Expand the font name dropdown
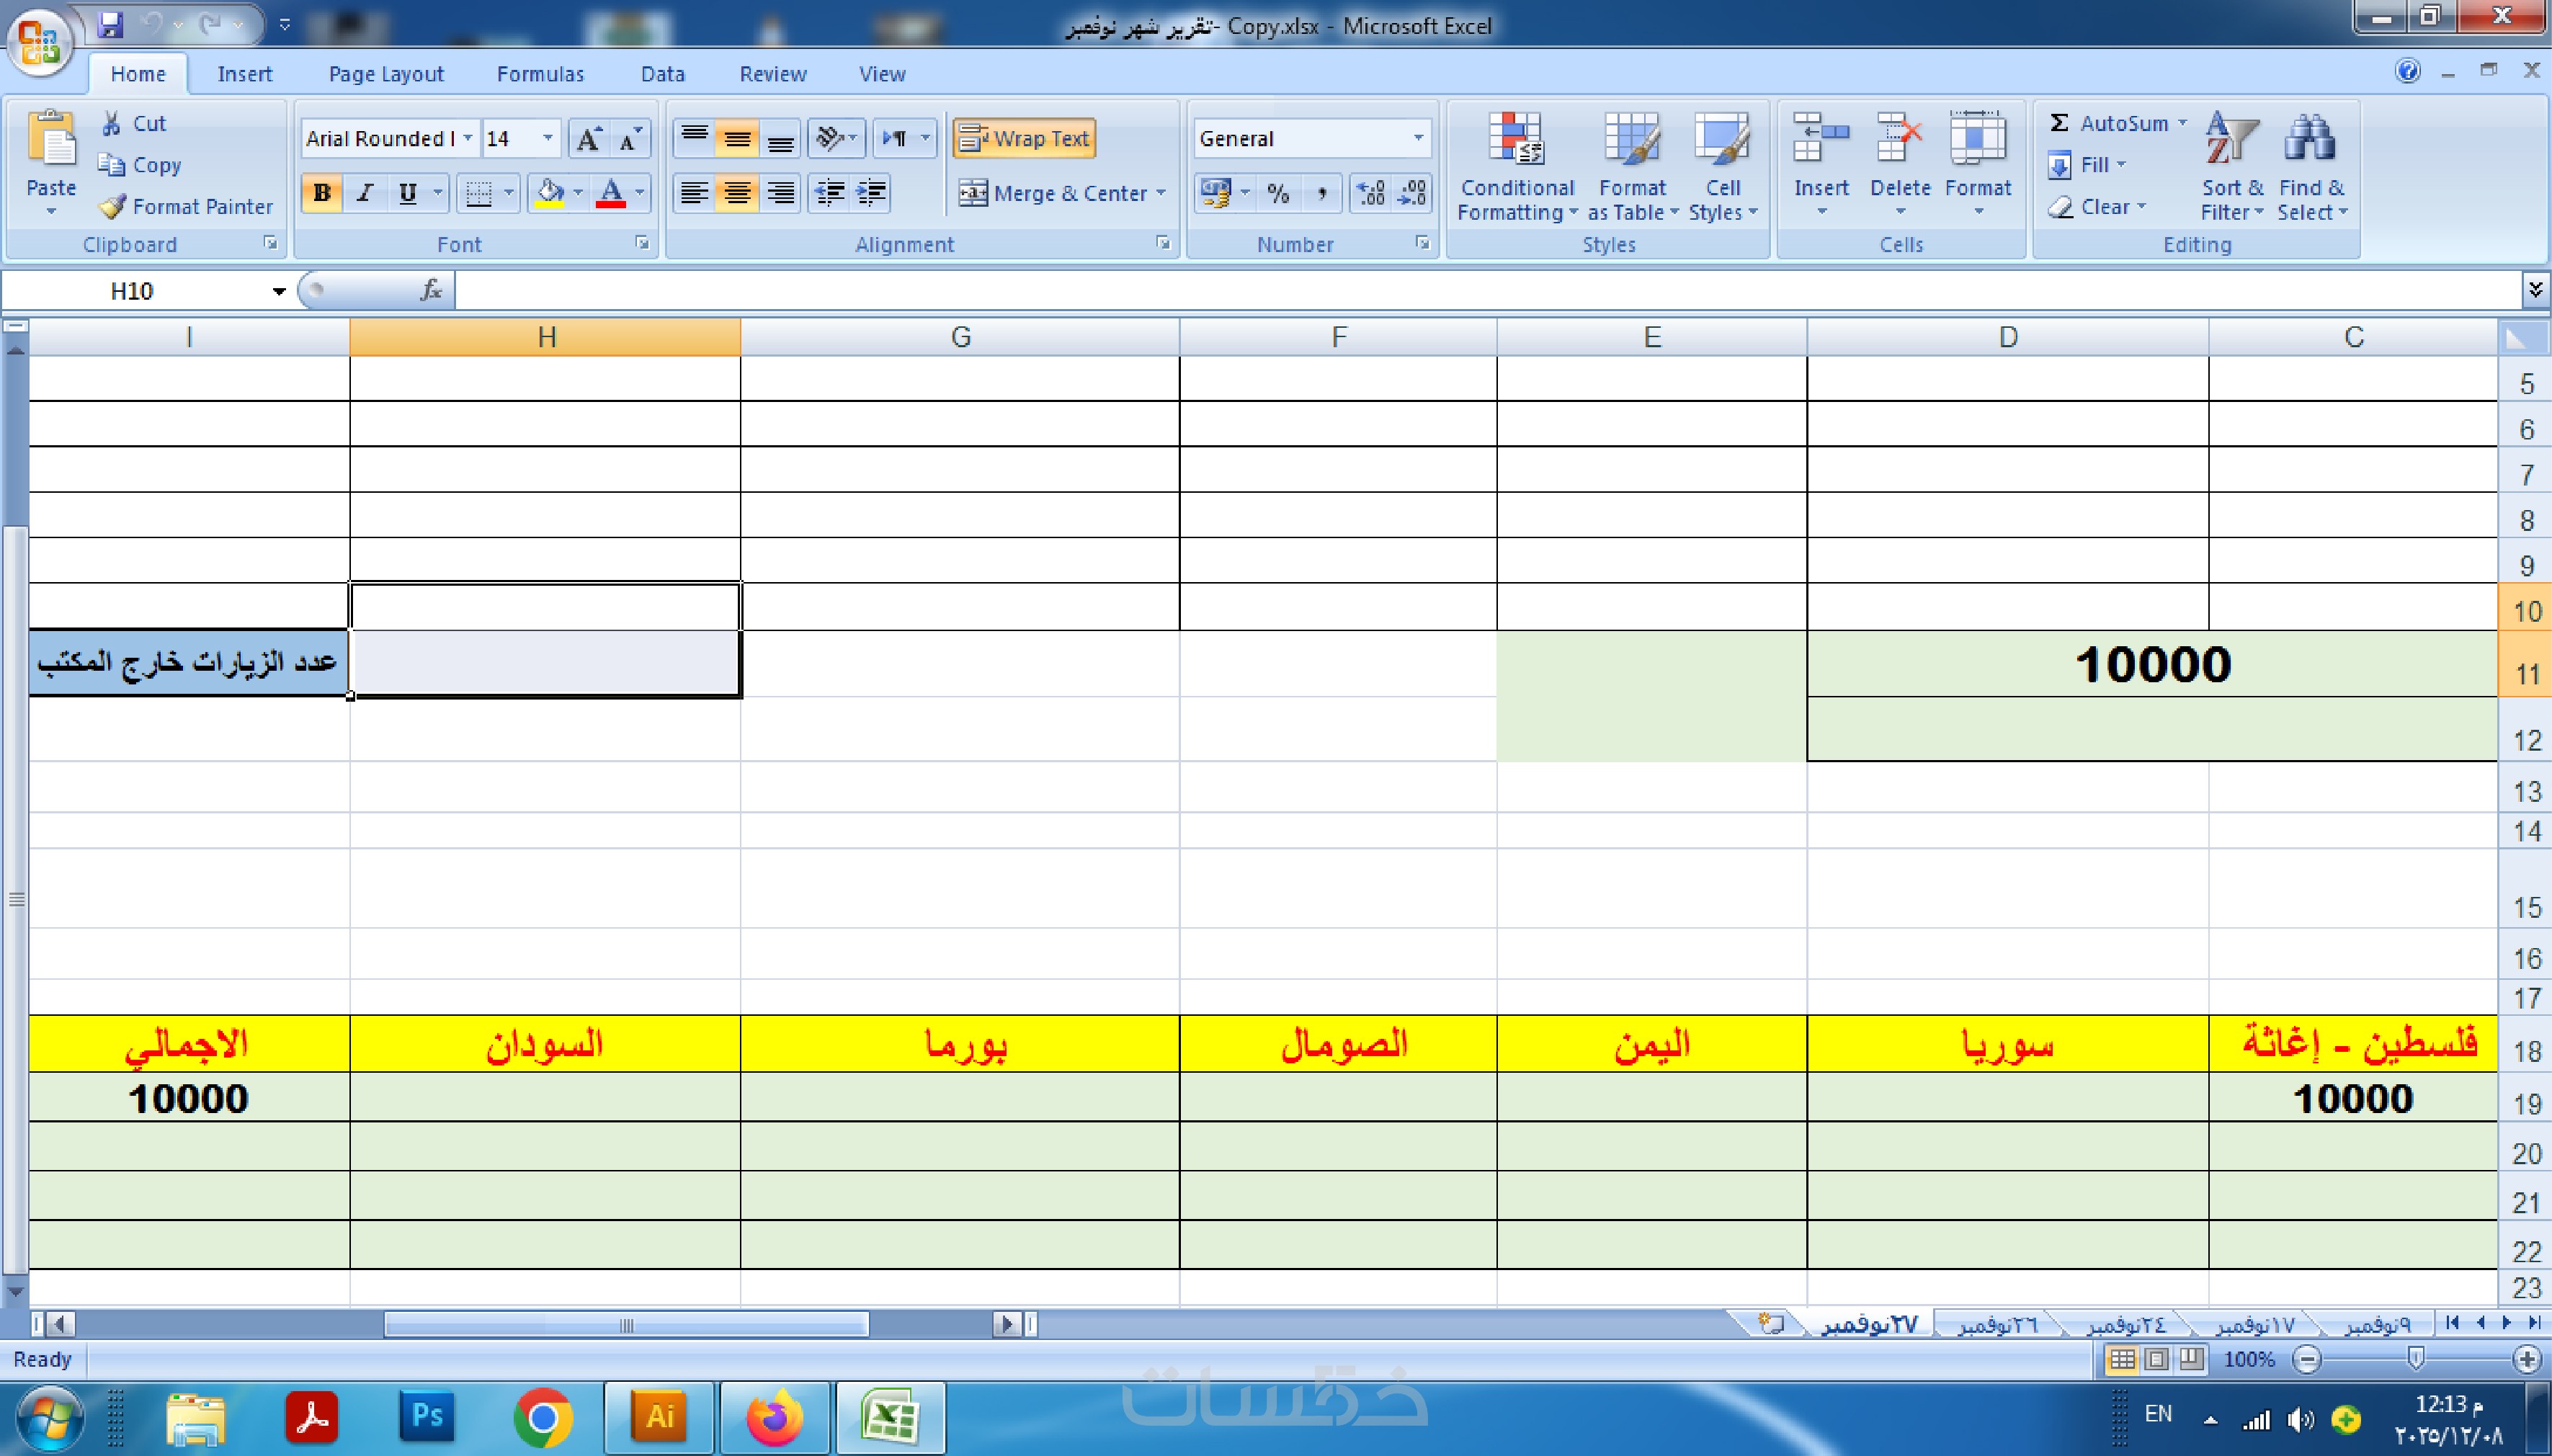 467,139
